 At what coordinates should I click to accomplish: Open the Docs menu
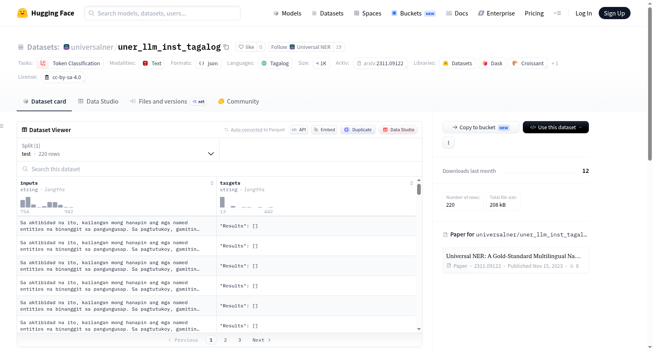457,13
